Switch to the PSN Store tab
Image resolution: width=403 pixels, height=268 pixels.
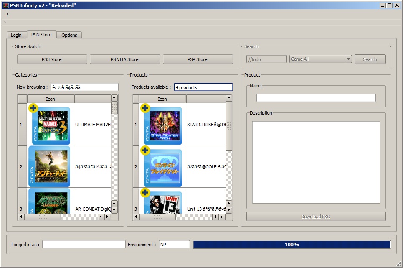pos(41,34)
